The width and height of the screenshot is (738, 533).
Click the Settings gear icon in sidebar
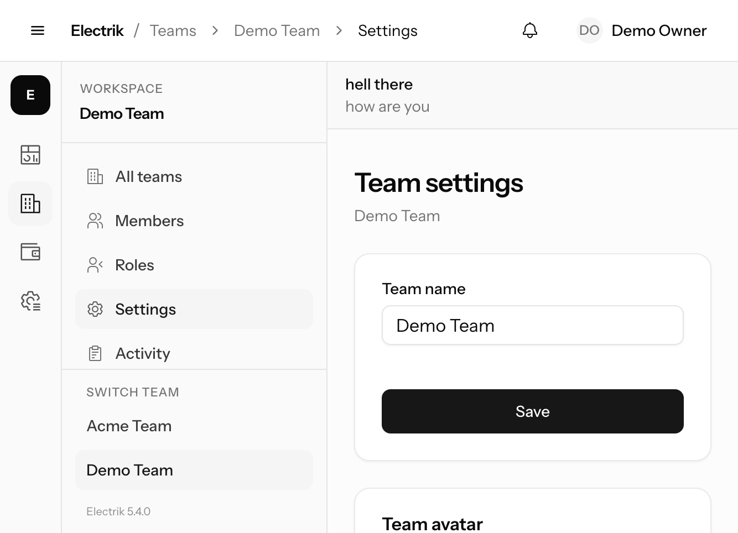95,309
